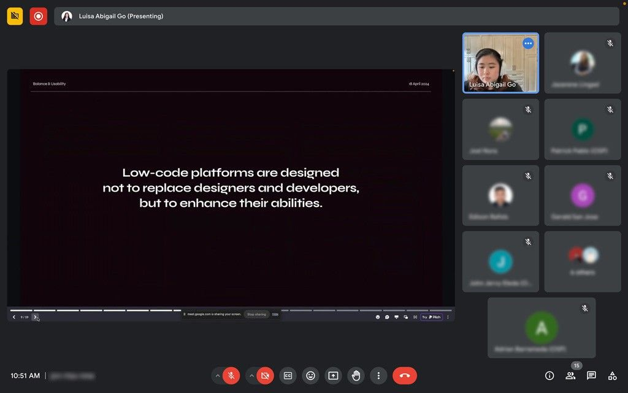
Task: Open the reactions emoji panel
Action: 310,375
